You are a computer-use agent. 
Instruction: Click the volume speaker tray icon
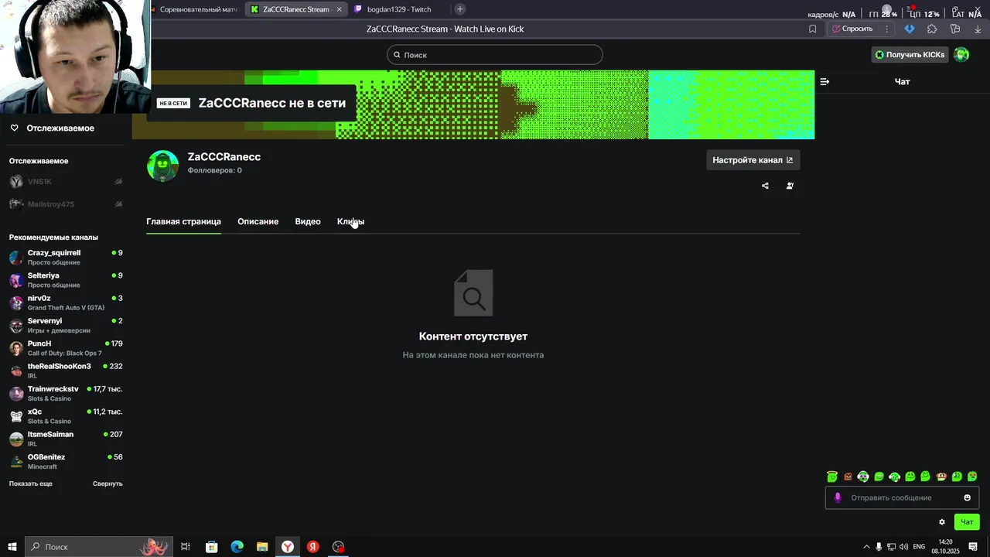tap(903, 547)
